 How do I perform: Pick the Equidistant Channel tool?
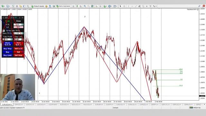tap(139, 6)
